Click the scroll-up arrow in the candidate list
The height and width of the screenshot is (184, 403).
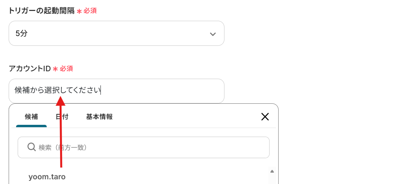coord(272,171)
